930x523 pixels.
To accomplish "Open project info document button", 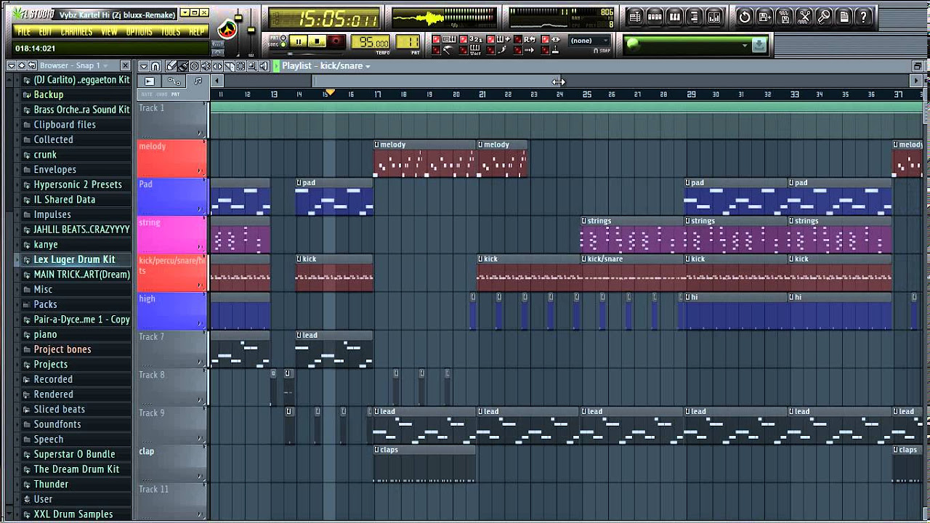I will (844, 17).
